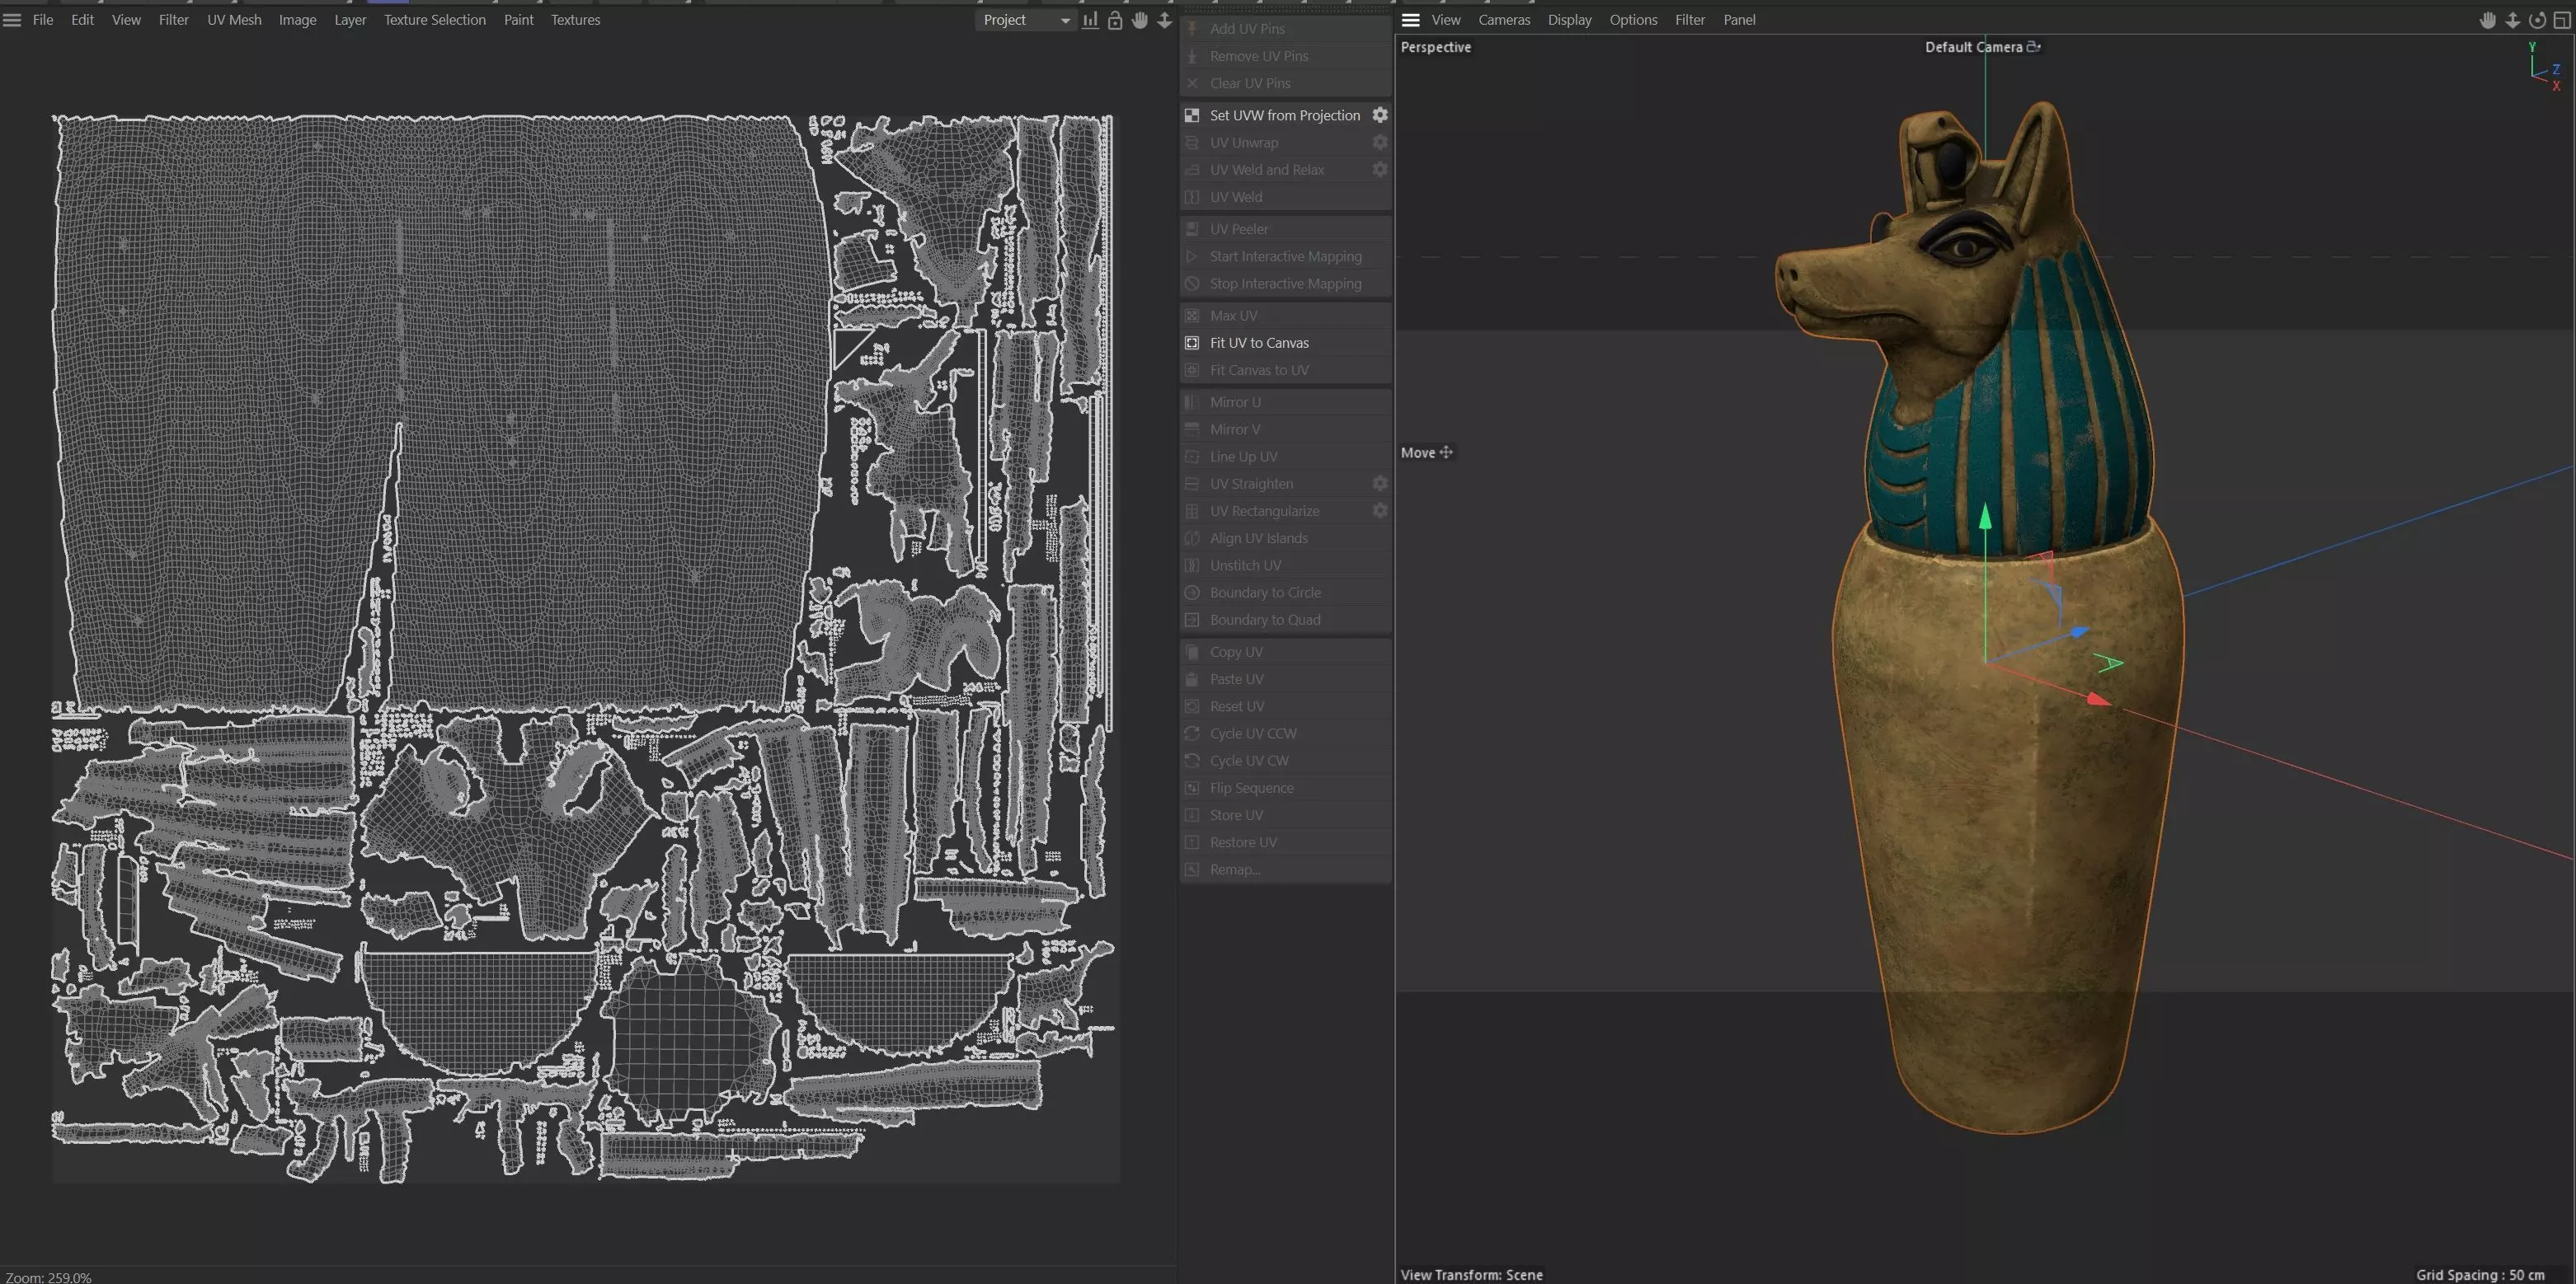Click Fit UV to Canvas command

coord(1259,343)
